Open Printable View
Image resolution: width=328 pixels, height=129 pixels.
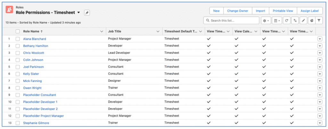[x=283, y=11]
